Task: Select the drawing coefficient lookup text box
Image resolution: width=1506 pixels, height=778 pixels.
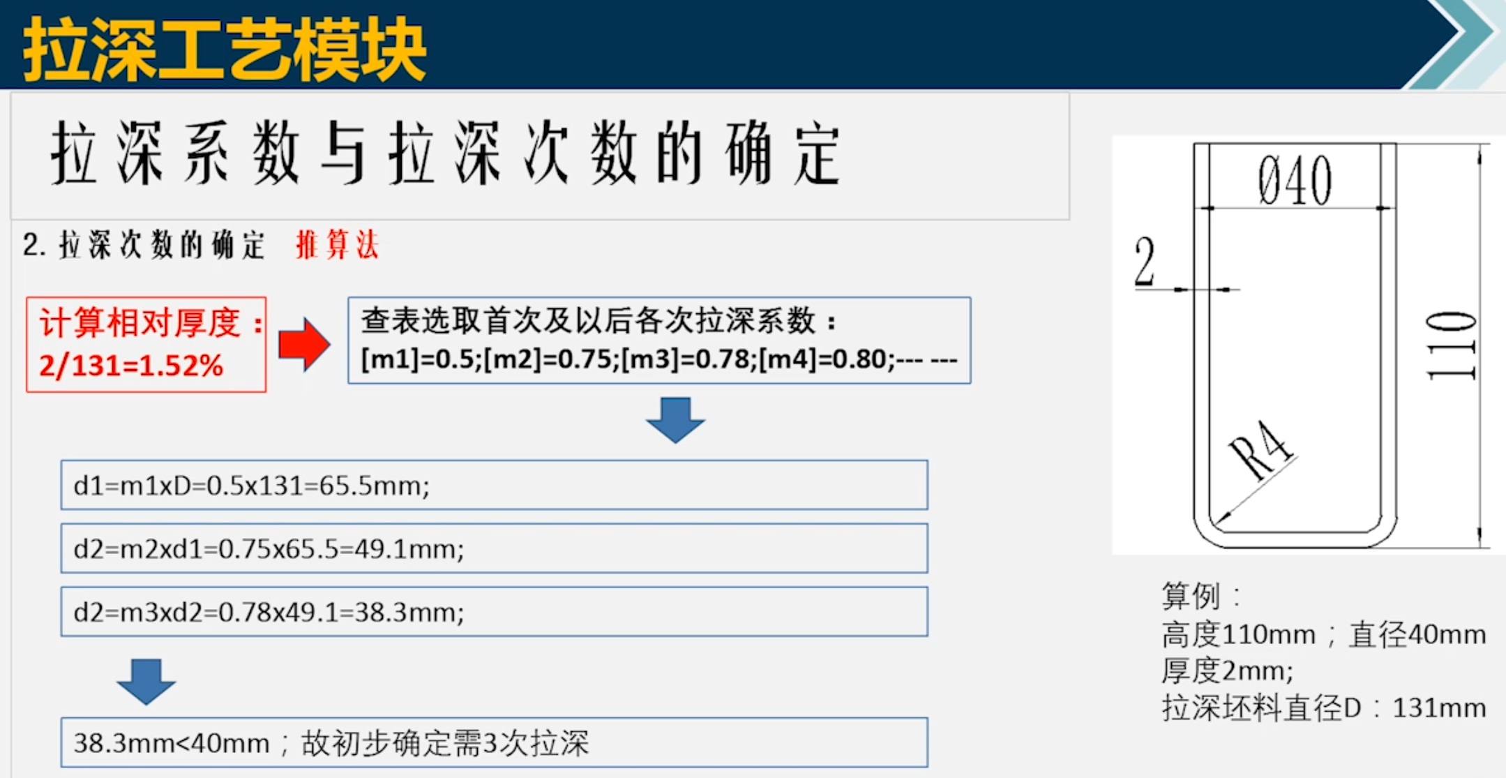Action: click(x=658, y=341)
